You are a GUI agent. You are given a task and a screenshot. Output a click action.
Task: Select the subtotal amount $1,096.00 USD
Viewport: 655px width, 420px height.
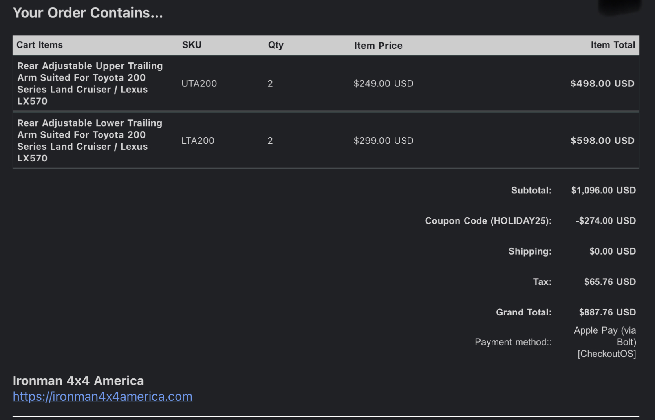point(604,190)
